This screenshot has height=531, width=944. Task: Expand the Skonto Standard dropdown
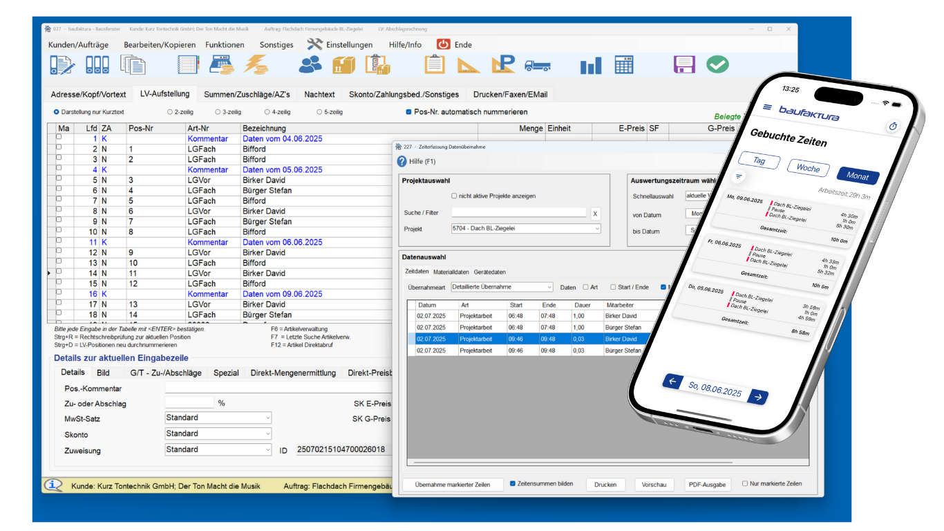coord(218,434)
